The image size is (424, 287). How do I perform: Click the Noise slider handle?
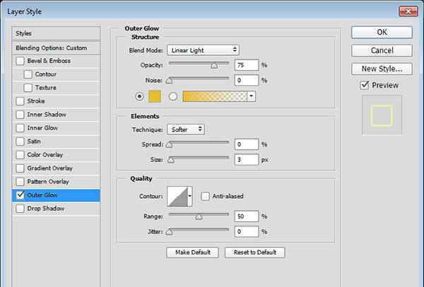click(x=170, y=81)
